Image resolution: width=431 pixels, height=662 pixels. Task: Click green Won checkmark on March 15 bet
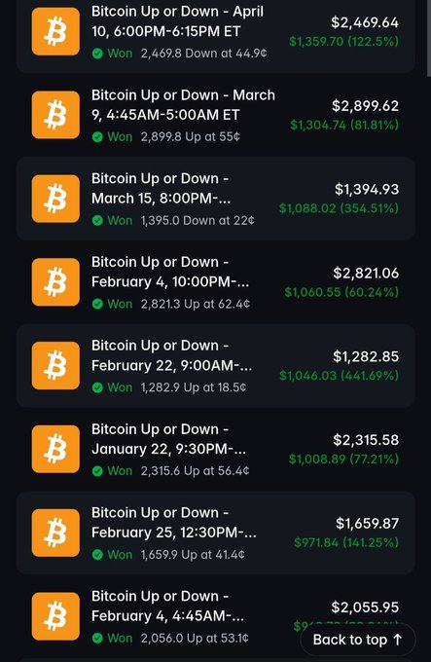(x=97, y=221)
